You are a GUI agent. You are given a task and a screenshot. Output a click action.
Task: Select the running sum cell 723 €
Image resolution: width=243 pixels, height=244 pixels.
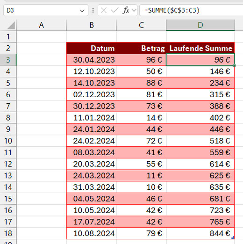(200, 210)
